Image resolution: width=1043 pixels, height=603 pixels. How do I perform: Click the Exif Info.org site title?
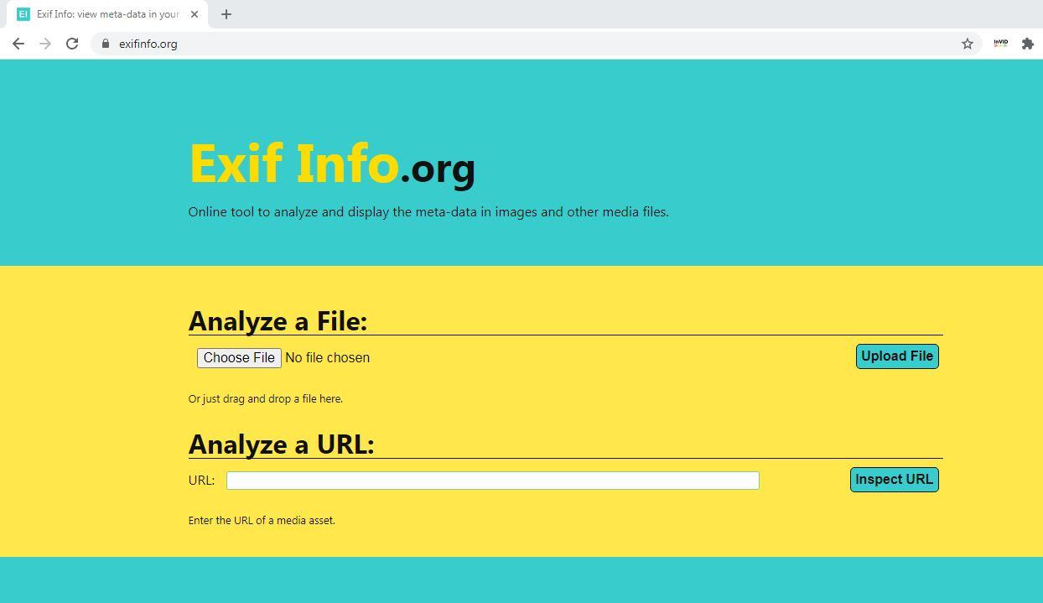point(332,164)
